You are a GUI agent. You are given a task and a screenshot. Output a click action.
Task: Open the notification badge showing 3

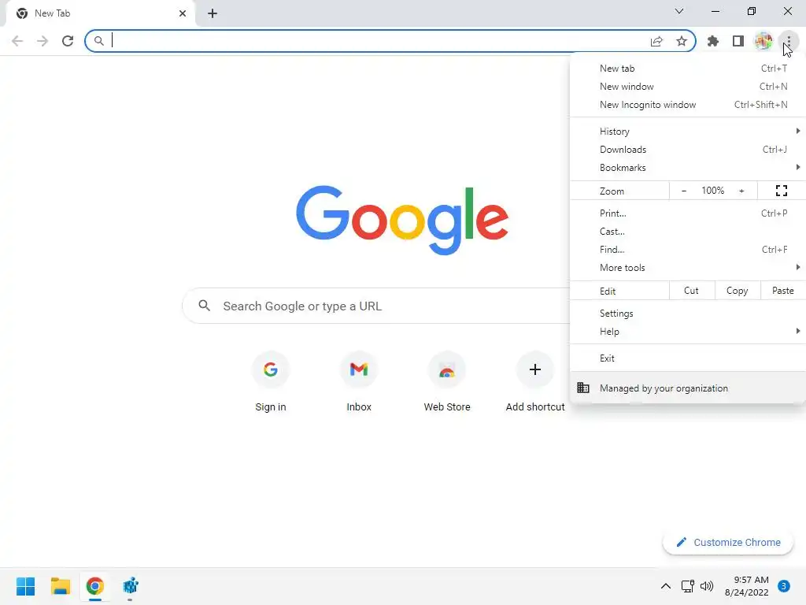pyautogui.click(x=784, y=586)
